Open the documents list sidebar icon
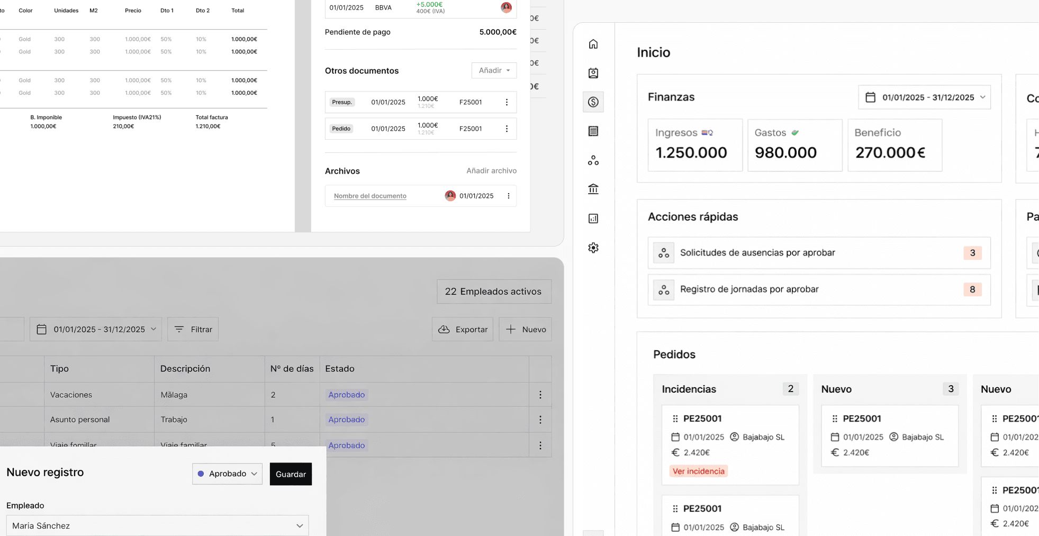Screen dimensions: 1039x536 [x=593, y=131]
